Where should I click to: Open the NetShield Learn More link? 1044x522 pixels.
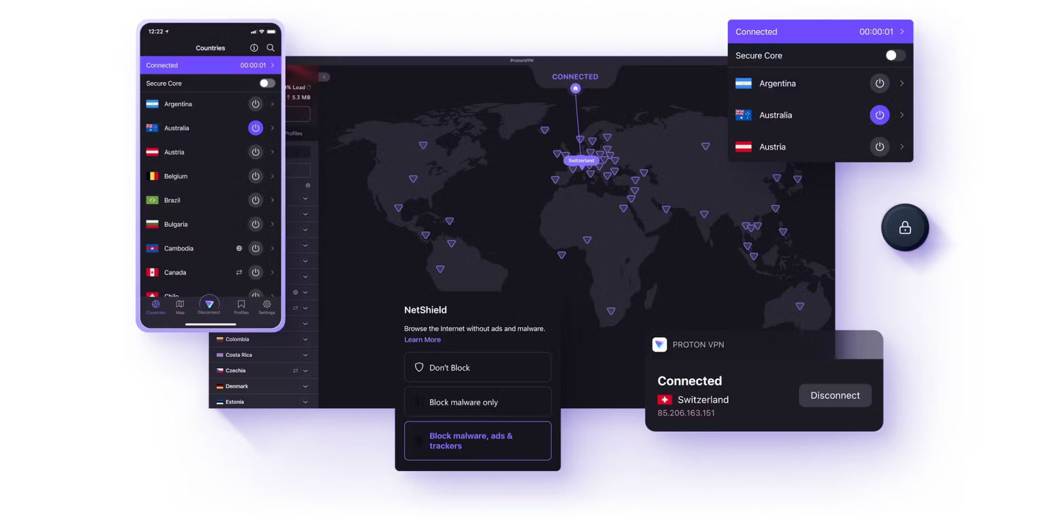[x=422, y=340]
